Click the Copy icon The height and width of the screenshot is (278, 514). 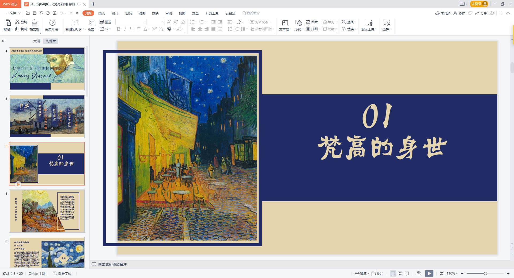click(17, 29)
